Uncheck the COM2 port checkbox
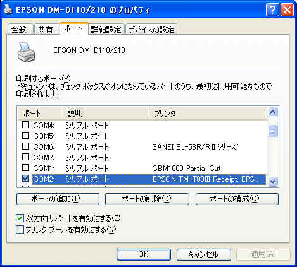The image size is (297, 267). 25,178
